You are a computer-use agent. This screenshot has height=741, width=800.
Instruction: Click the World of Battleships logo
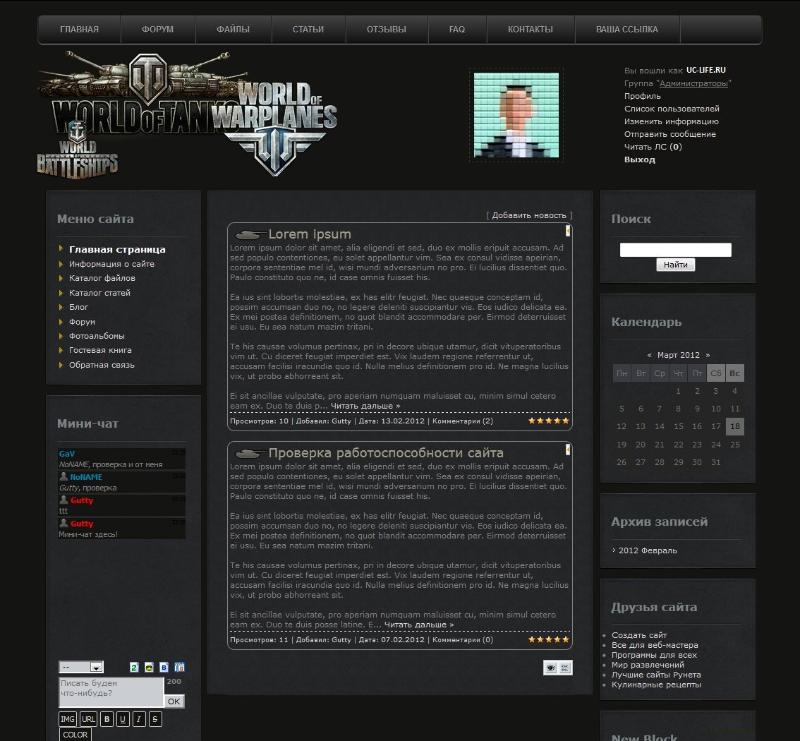click(x=78, y=151)
